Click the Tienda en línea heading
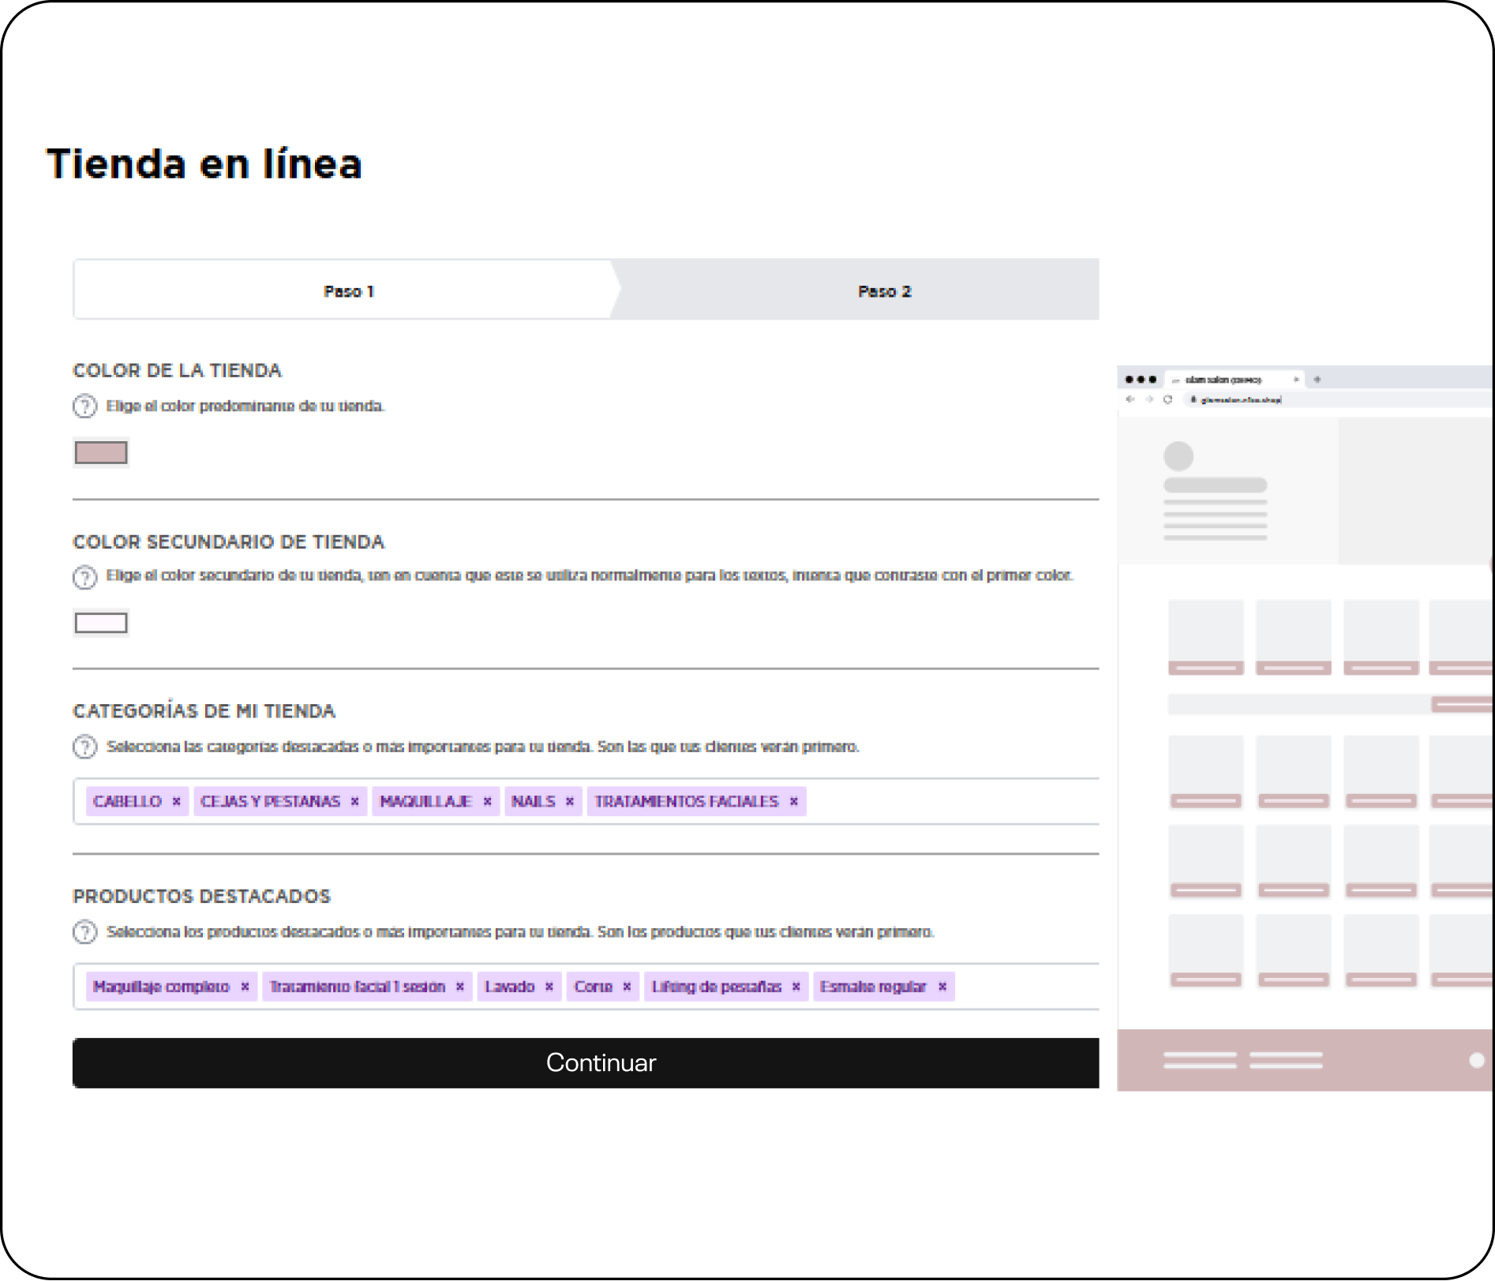 point(204,164)
